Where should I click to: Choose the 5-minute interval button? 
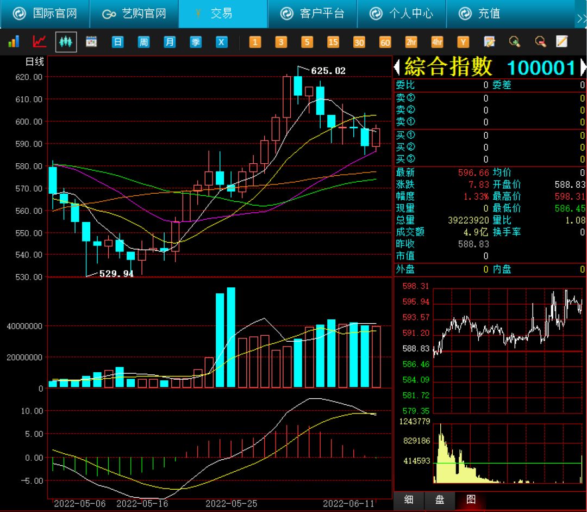[x=307, y=42]
